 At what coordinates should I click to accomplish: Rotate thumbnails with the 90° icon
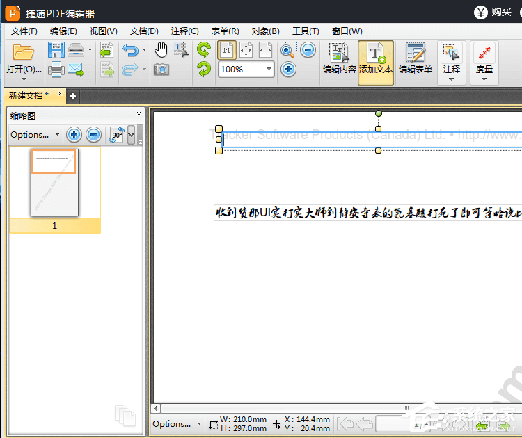116,135
